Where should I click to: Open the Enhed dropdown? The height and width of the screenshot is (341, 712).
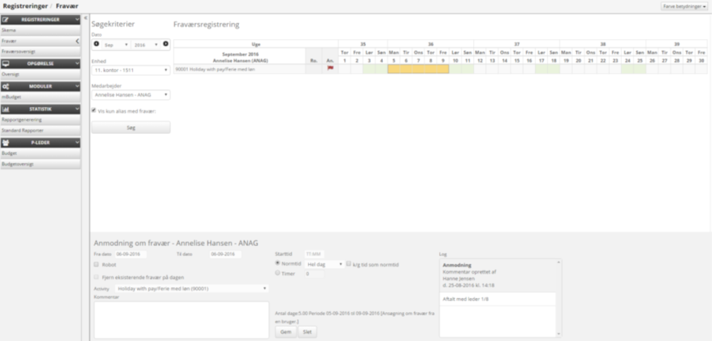click(x=130, y=70)
